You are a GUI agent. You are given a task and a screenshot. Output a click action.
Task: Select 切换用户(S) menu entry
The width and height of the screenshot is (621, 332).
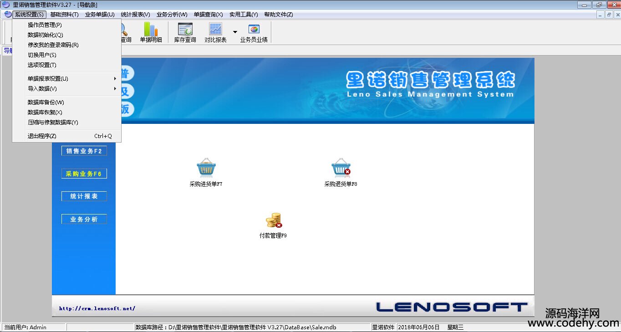coord(67,55)
